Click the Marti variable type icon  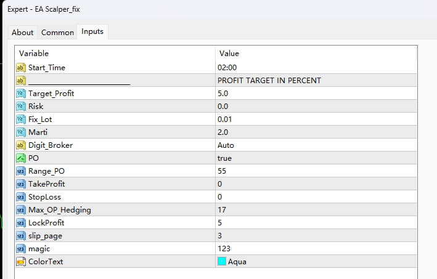tap(20, 132)
